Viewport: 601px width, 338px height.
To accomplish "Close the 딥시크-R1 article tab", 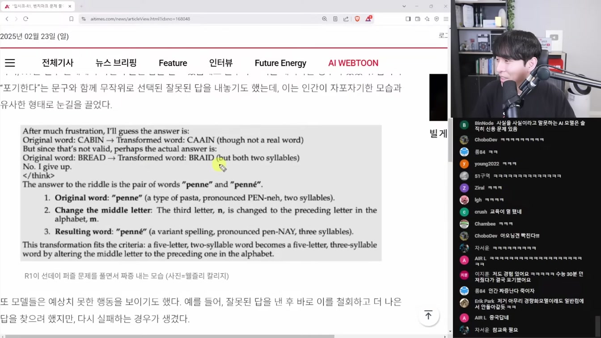I will 70,6.
